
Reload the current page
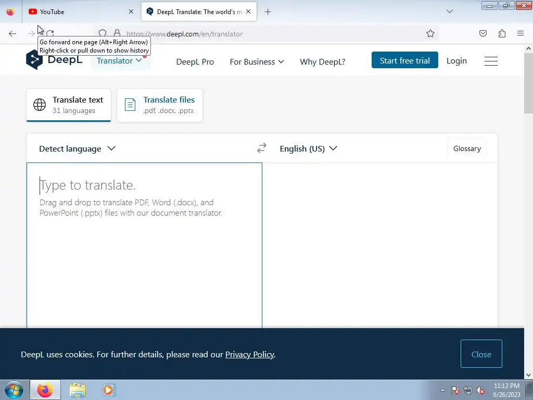(x=50, y=33)
